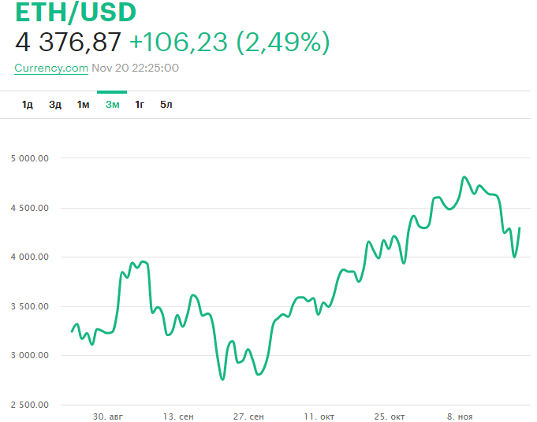Click the 30. авг date axis label

point(109,416)
